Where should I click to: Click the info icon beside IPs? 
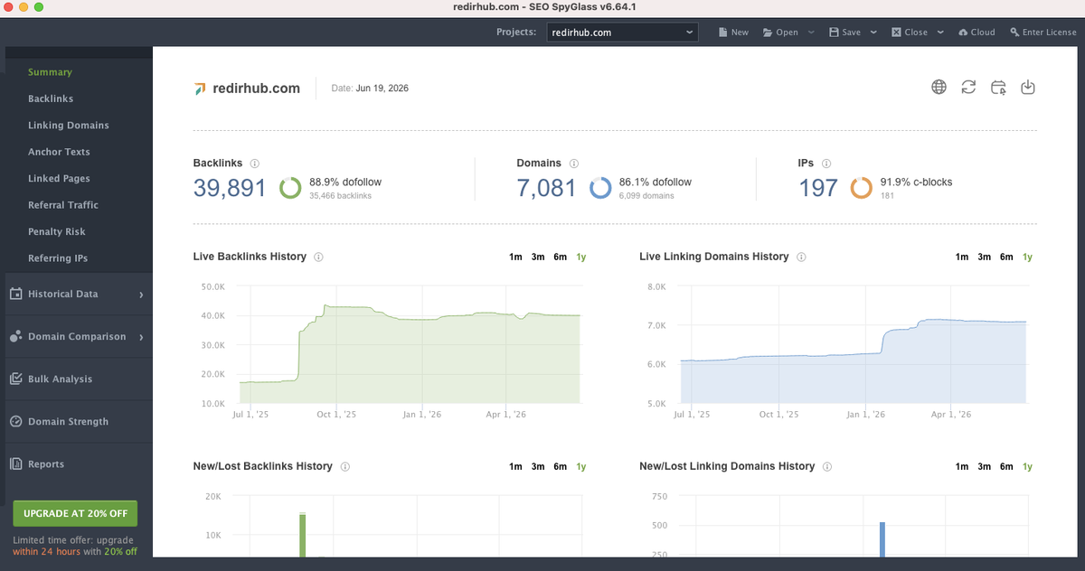(x=826, y=164)
